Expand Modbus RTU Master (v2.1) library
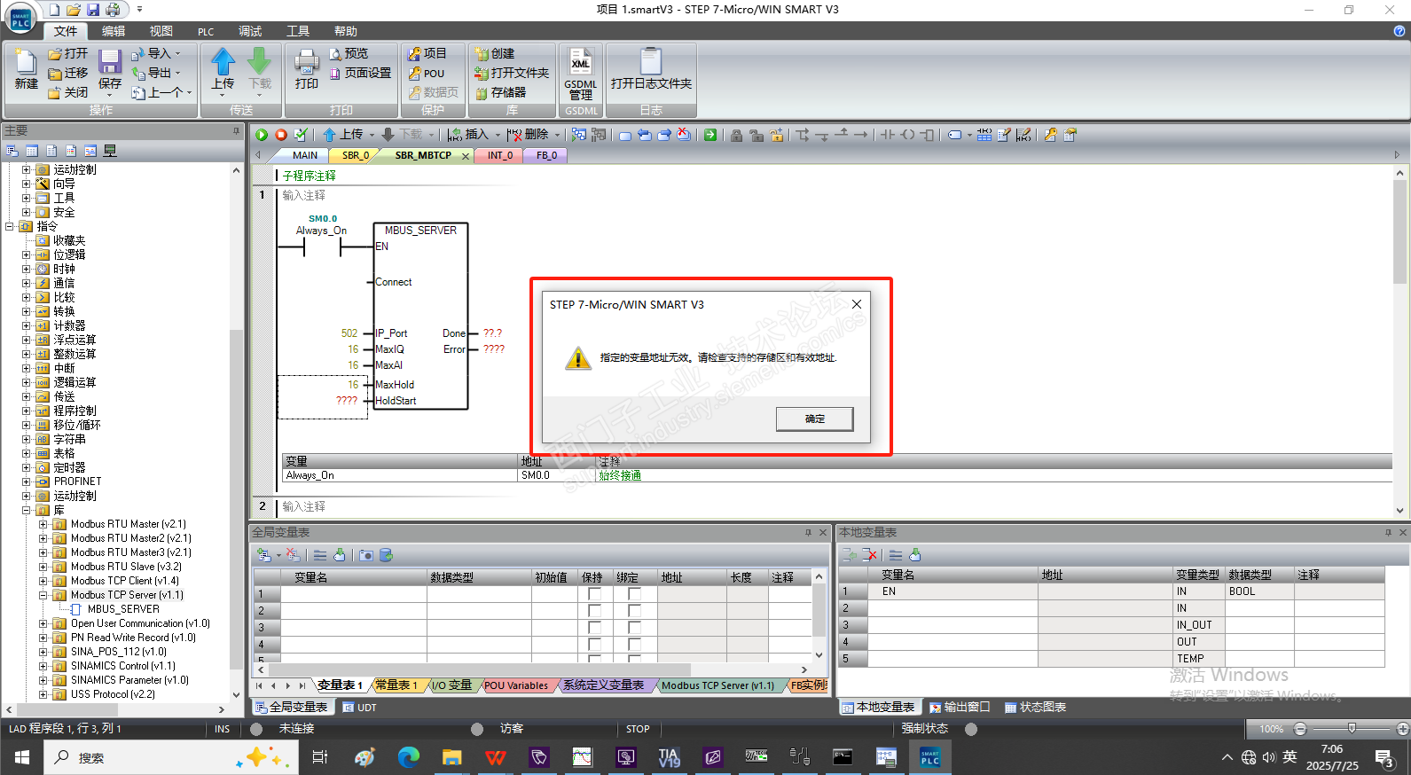 click(43, 524)
